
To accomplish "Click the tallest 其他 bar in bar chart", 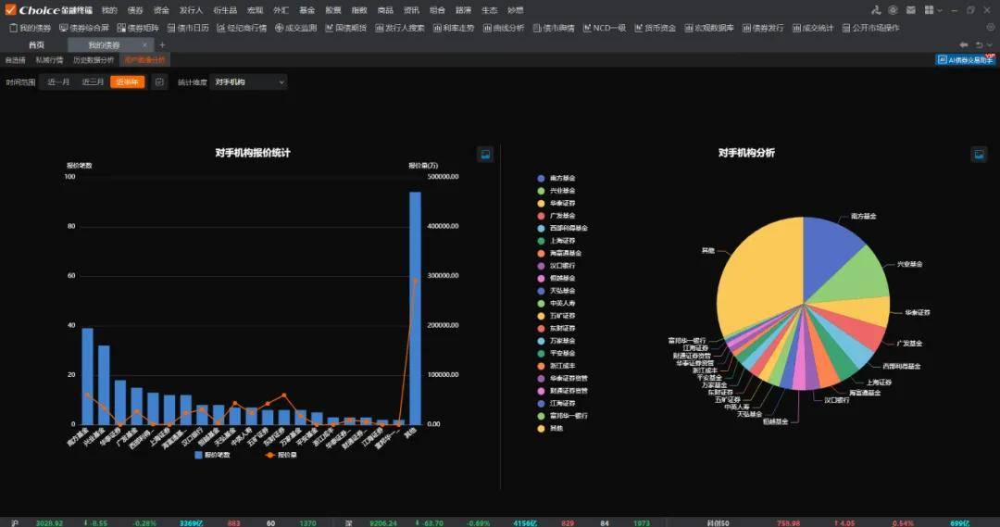I will (x=415, y=307).
